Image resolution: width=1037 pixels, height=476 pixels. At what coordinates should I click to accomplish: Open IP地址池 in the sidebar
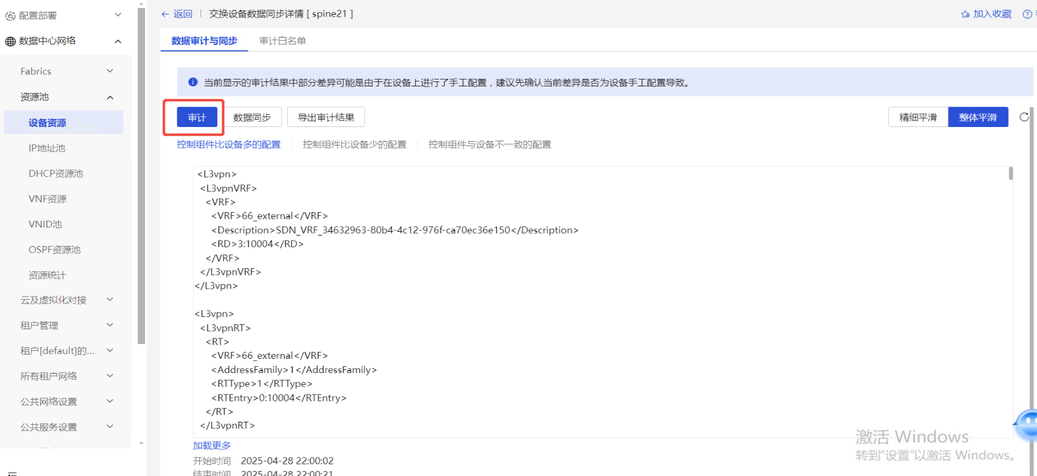point(47,148)
